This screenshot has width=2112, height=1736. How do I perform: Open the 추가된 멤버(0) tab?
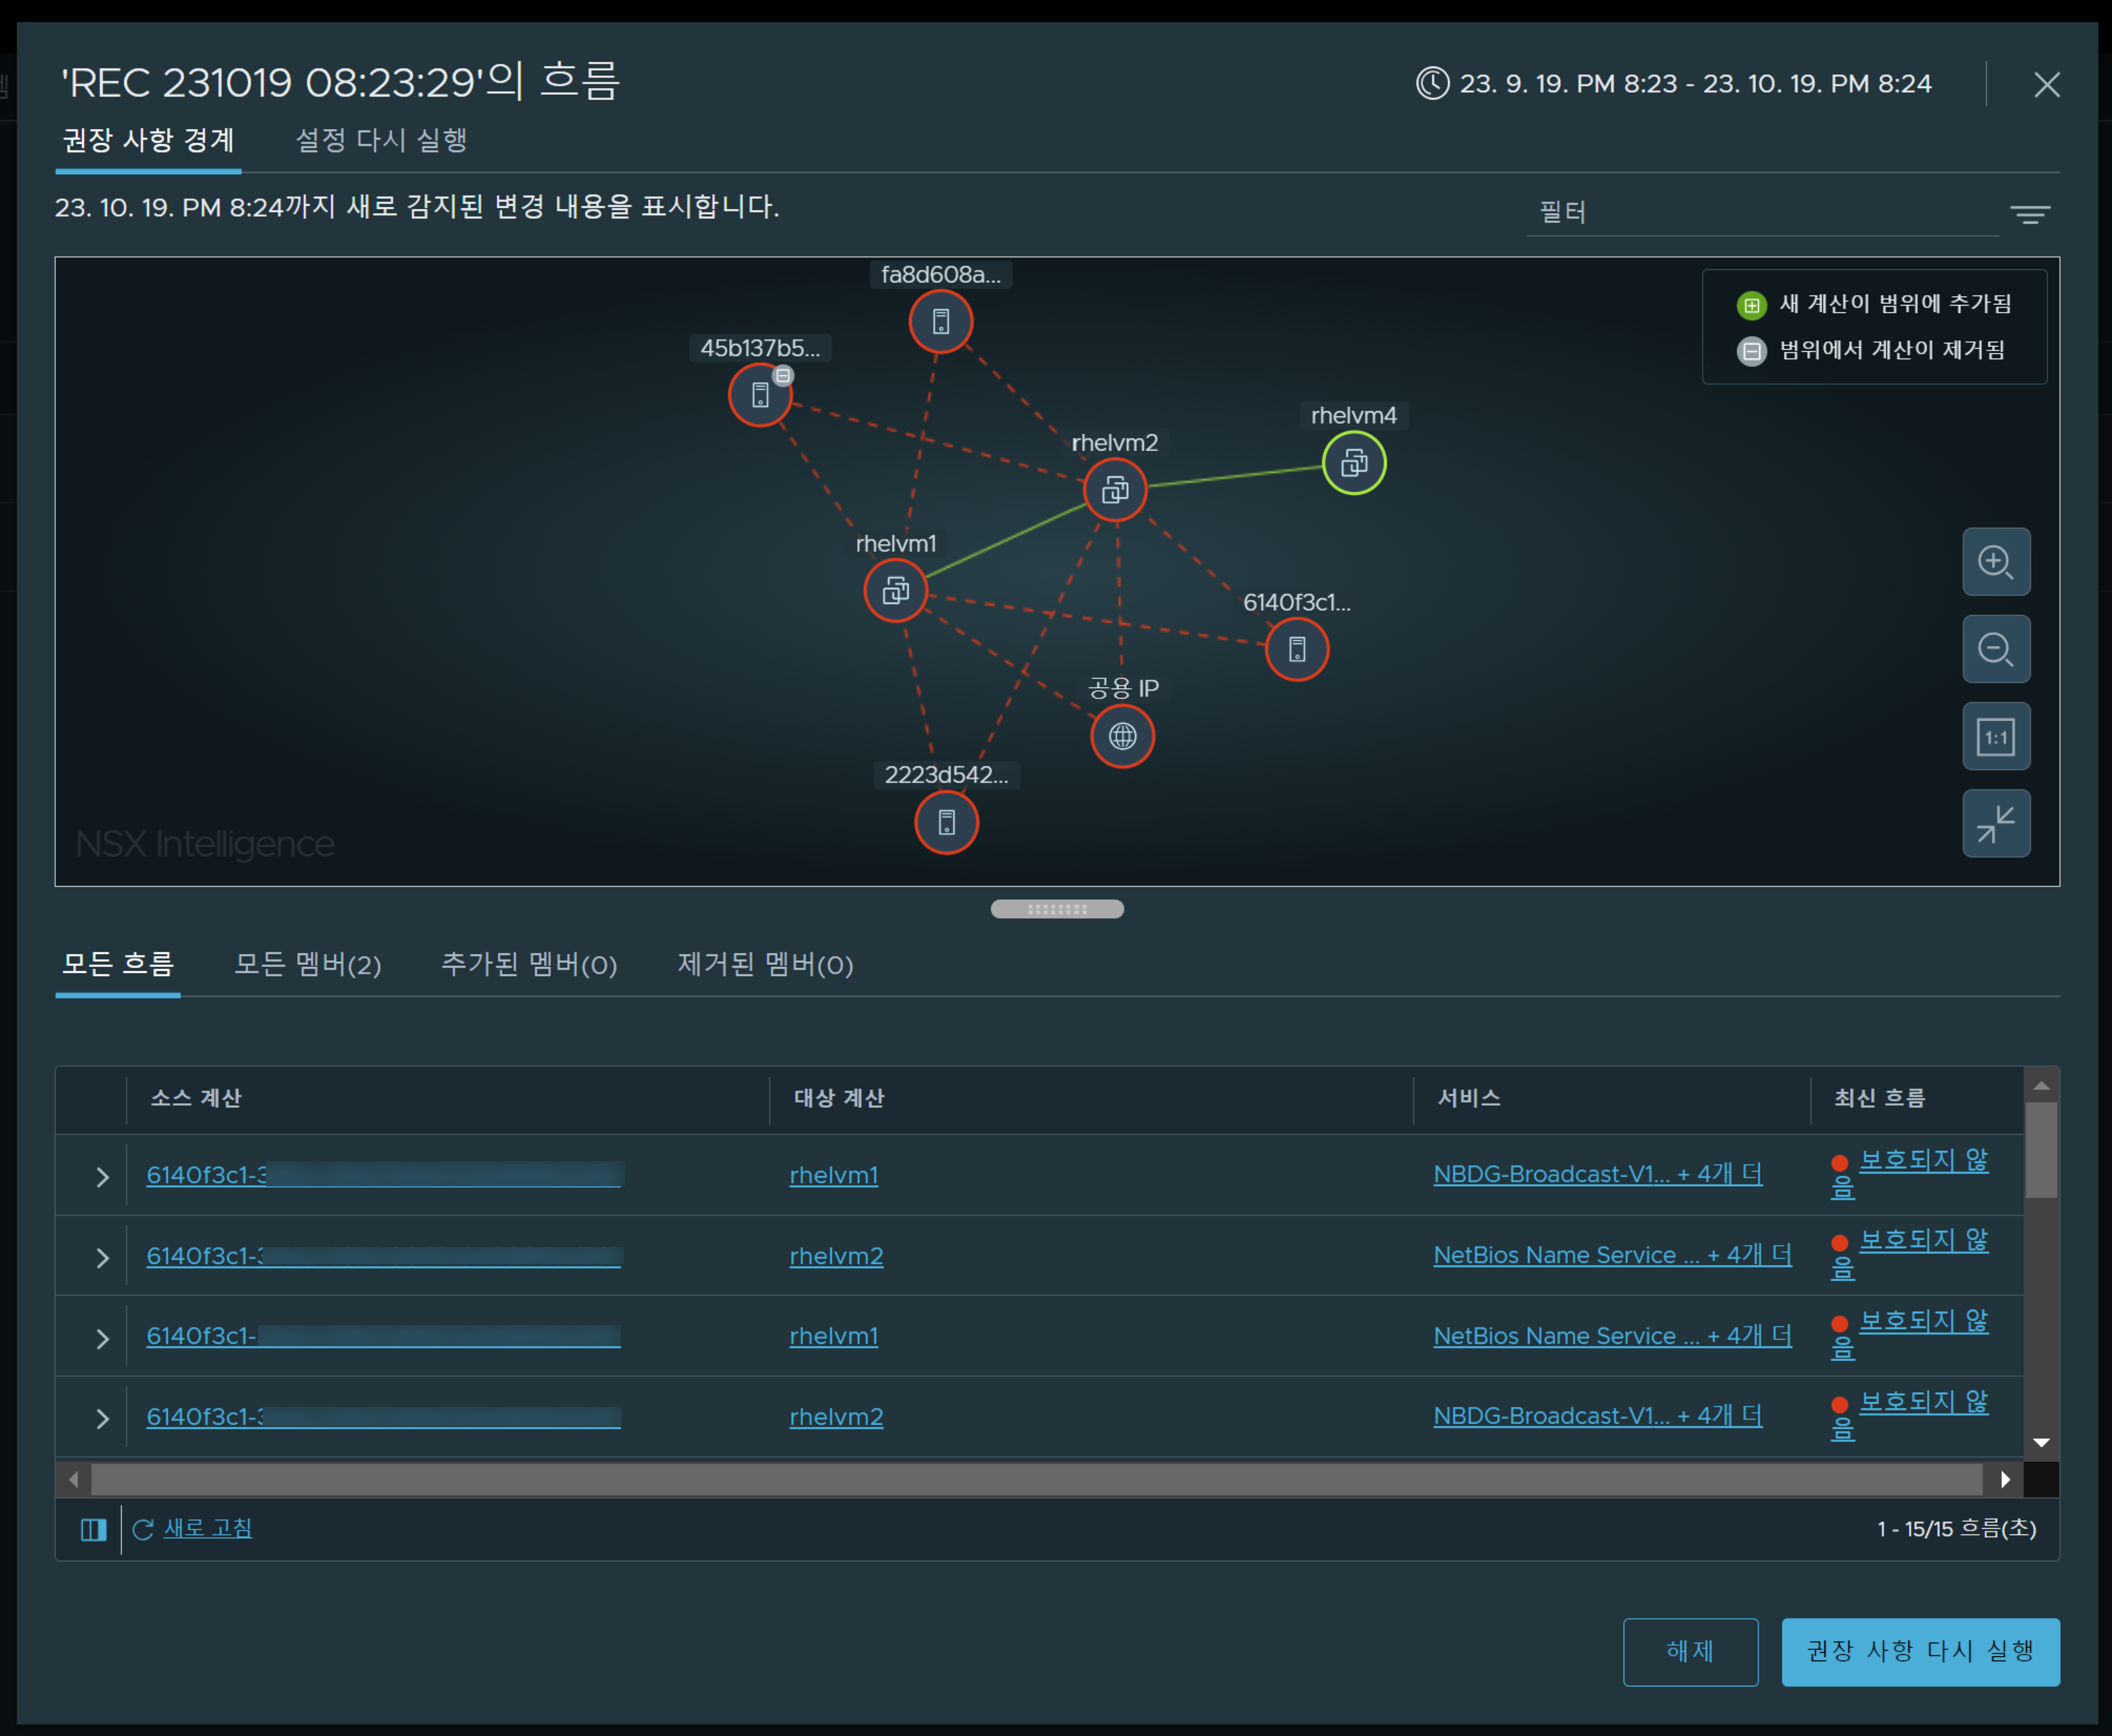(529, 965)
